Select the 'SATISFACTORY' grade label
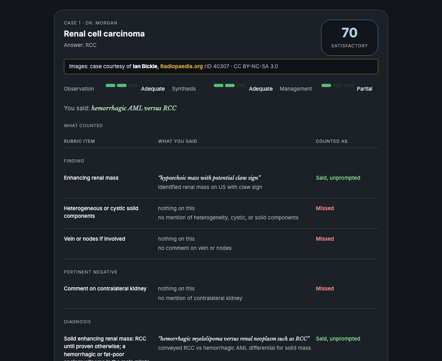Viewport: 442px width, 361px height. [349, 46]
